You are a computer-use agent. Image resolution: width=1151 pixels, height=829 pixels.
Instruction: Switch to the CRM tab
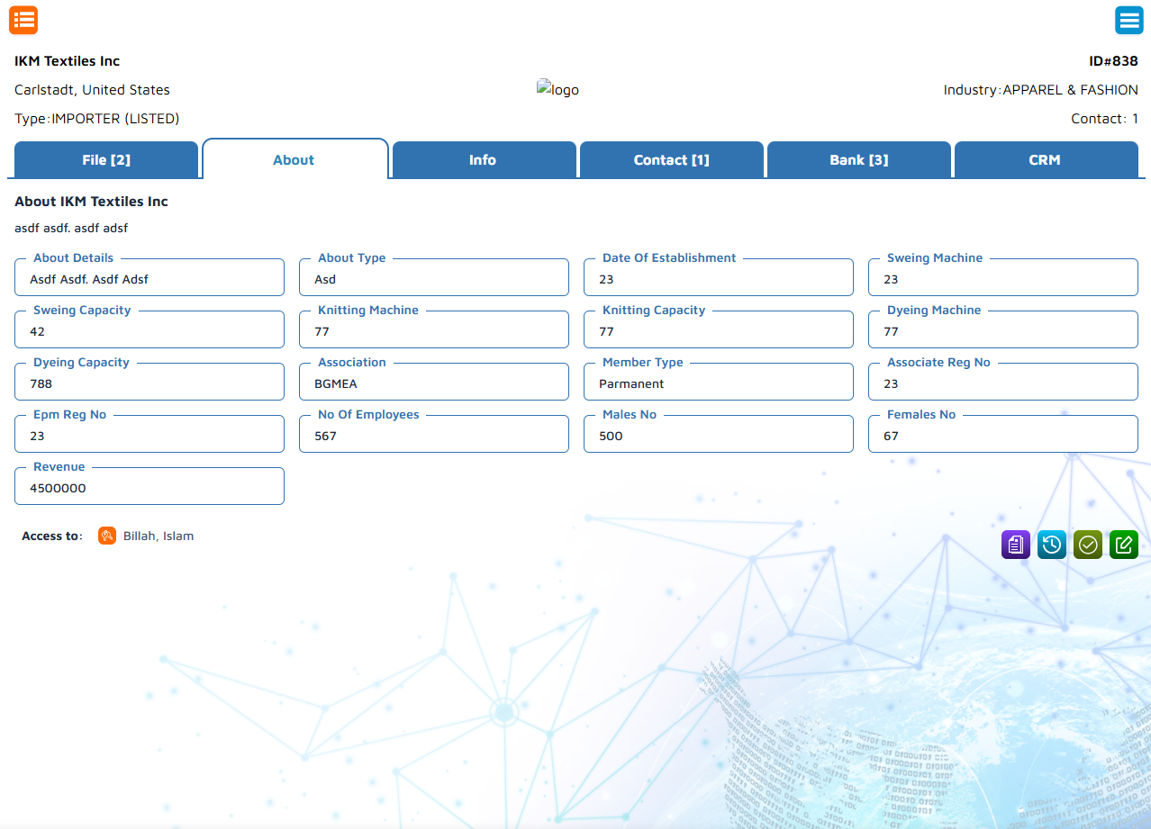[1045, 160]
